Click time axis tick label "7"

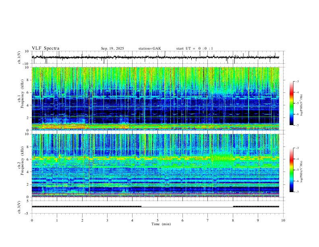pos(208,220)
